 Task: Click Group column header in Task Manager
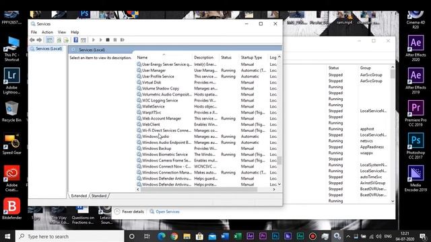pos(365,68)
